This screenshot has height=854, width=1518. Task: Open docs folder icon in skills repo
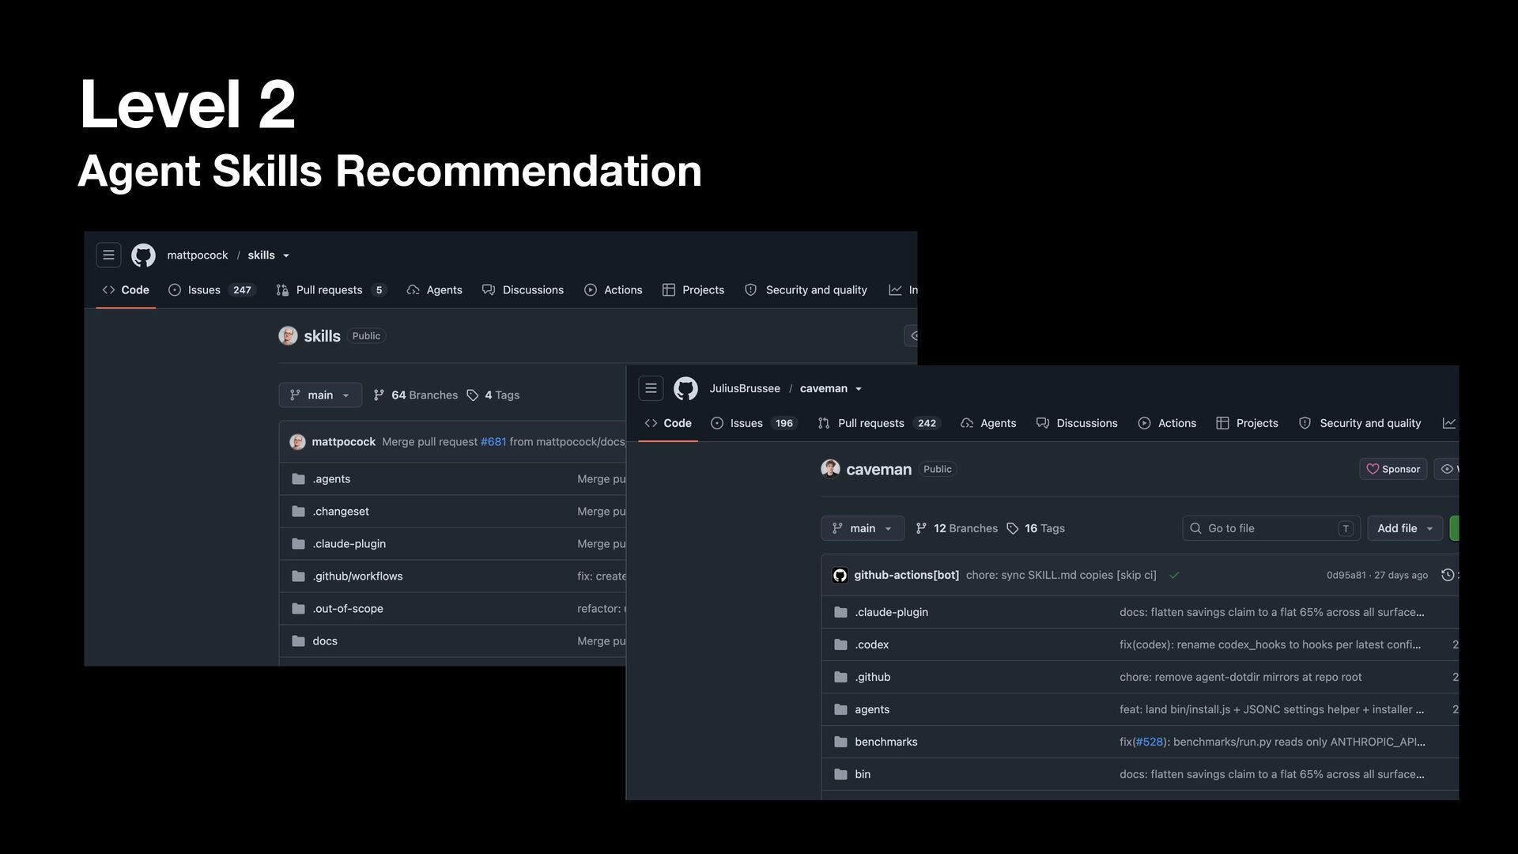tap(298, 641)
